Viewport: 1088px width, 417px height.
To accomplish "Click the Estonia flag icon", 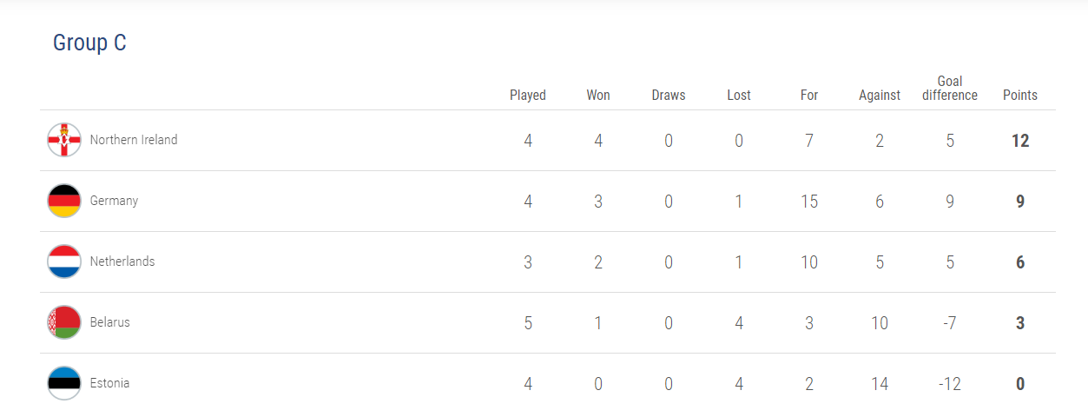I will tap(64, 383).
